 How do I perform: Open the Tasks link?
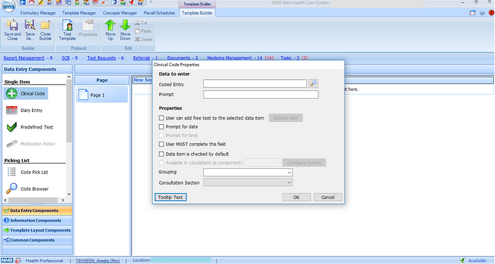286,58
